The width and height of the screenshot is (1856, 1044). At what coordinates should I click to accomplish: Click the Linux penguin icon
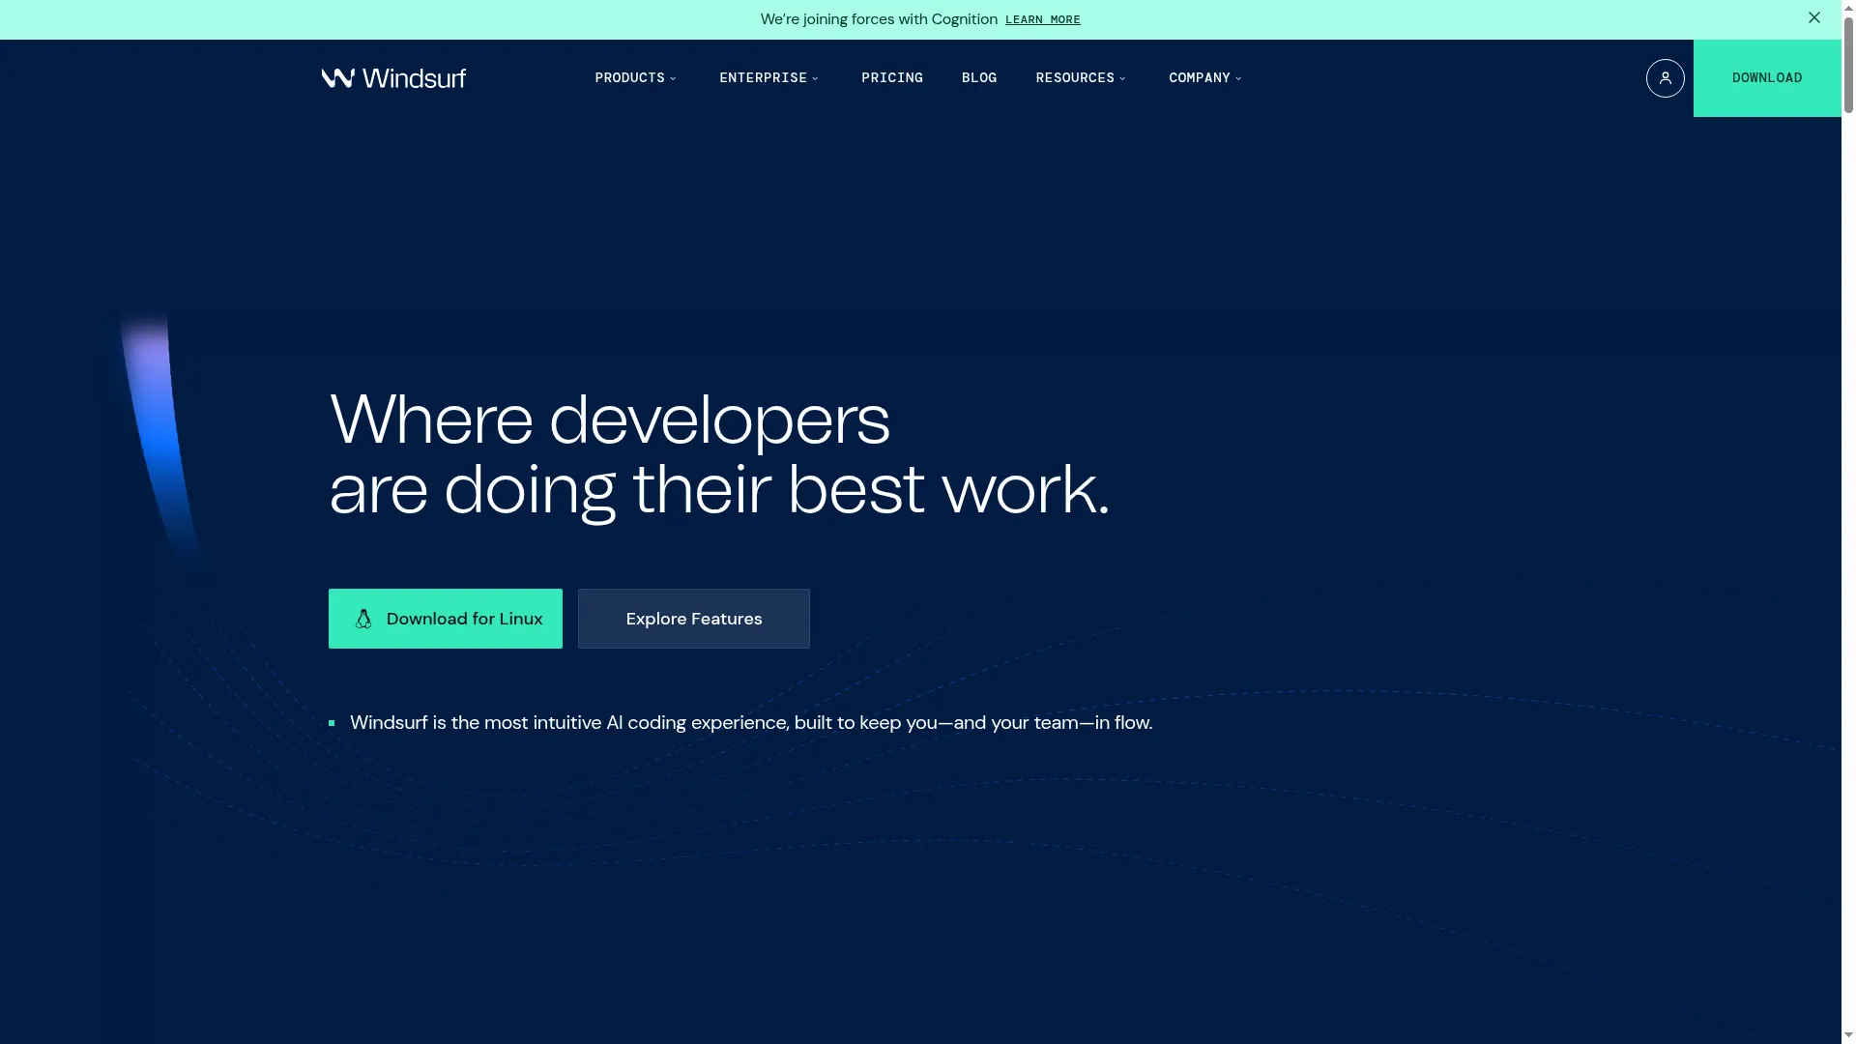(363, 620)
